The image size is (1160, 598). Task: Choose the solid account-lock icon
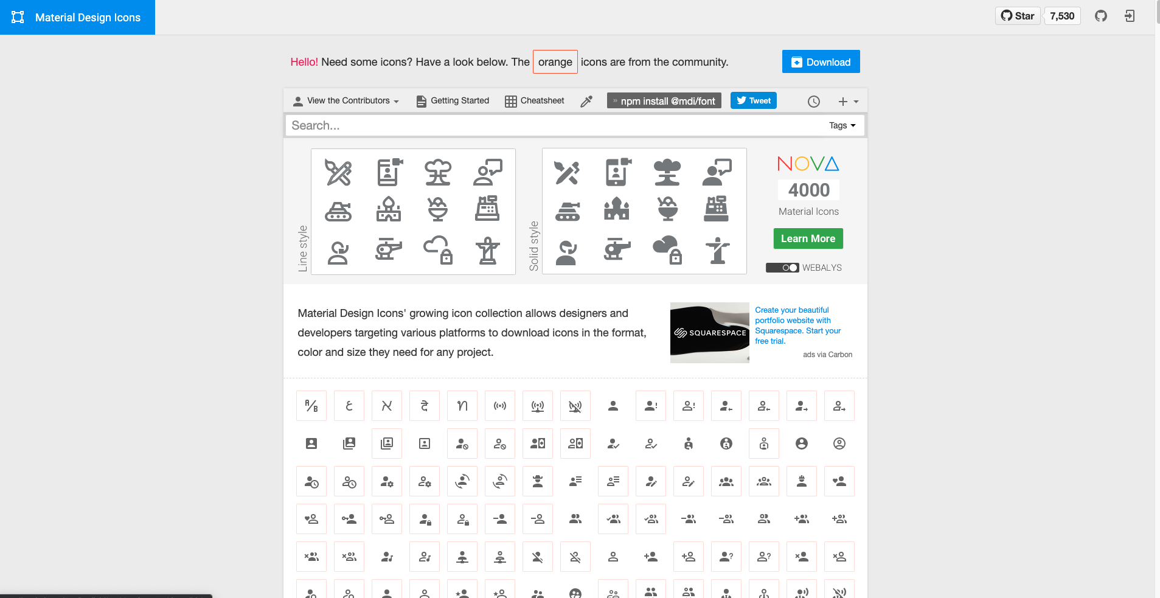pyautogui.click(x=425, y=519)
